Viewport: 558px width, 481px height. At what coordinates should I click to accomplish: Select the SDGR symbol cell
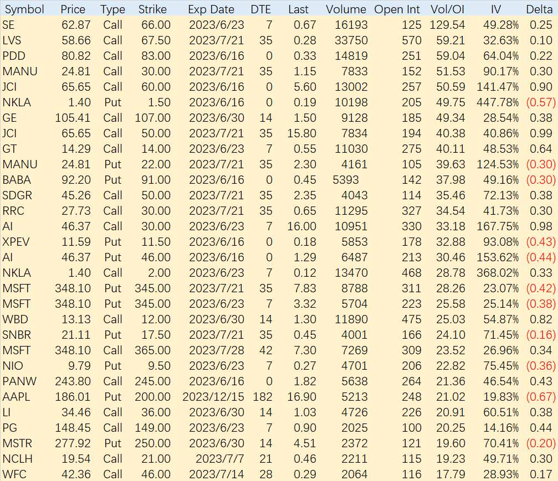point(17,195)
